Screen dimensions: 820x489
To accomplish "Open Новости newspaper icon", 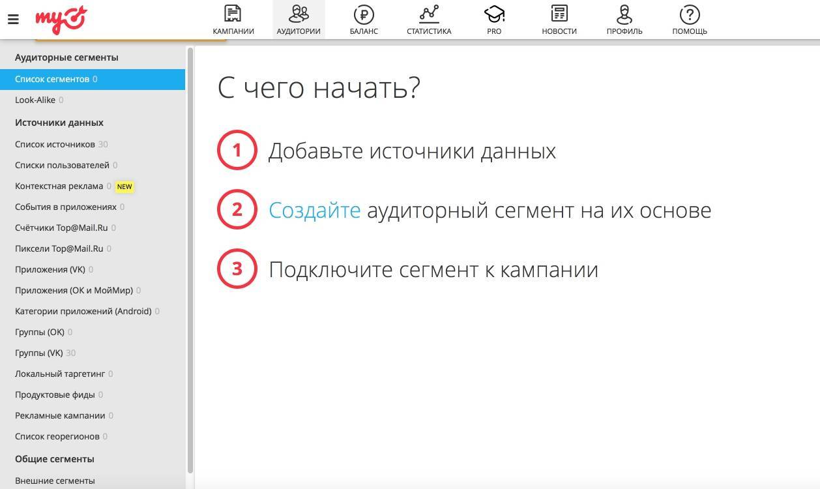I will (559, 14).
